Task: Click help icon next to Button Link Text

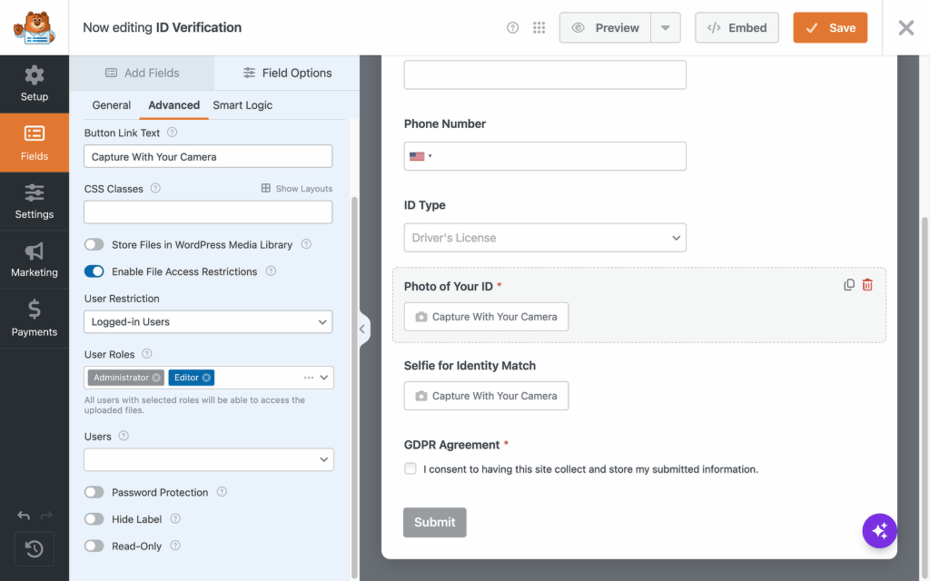Action: (x=172, y=133)
